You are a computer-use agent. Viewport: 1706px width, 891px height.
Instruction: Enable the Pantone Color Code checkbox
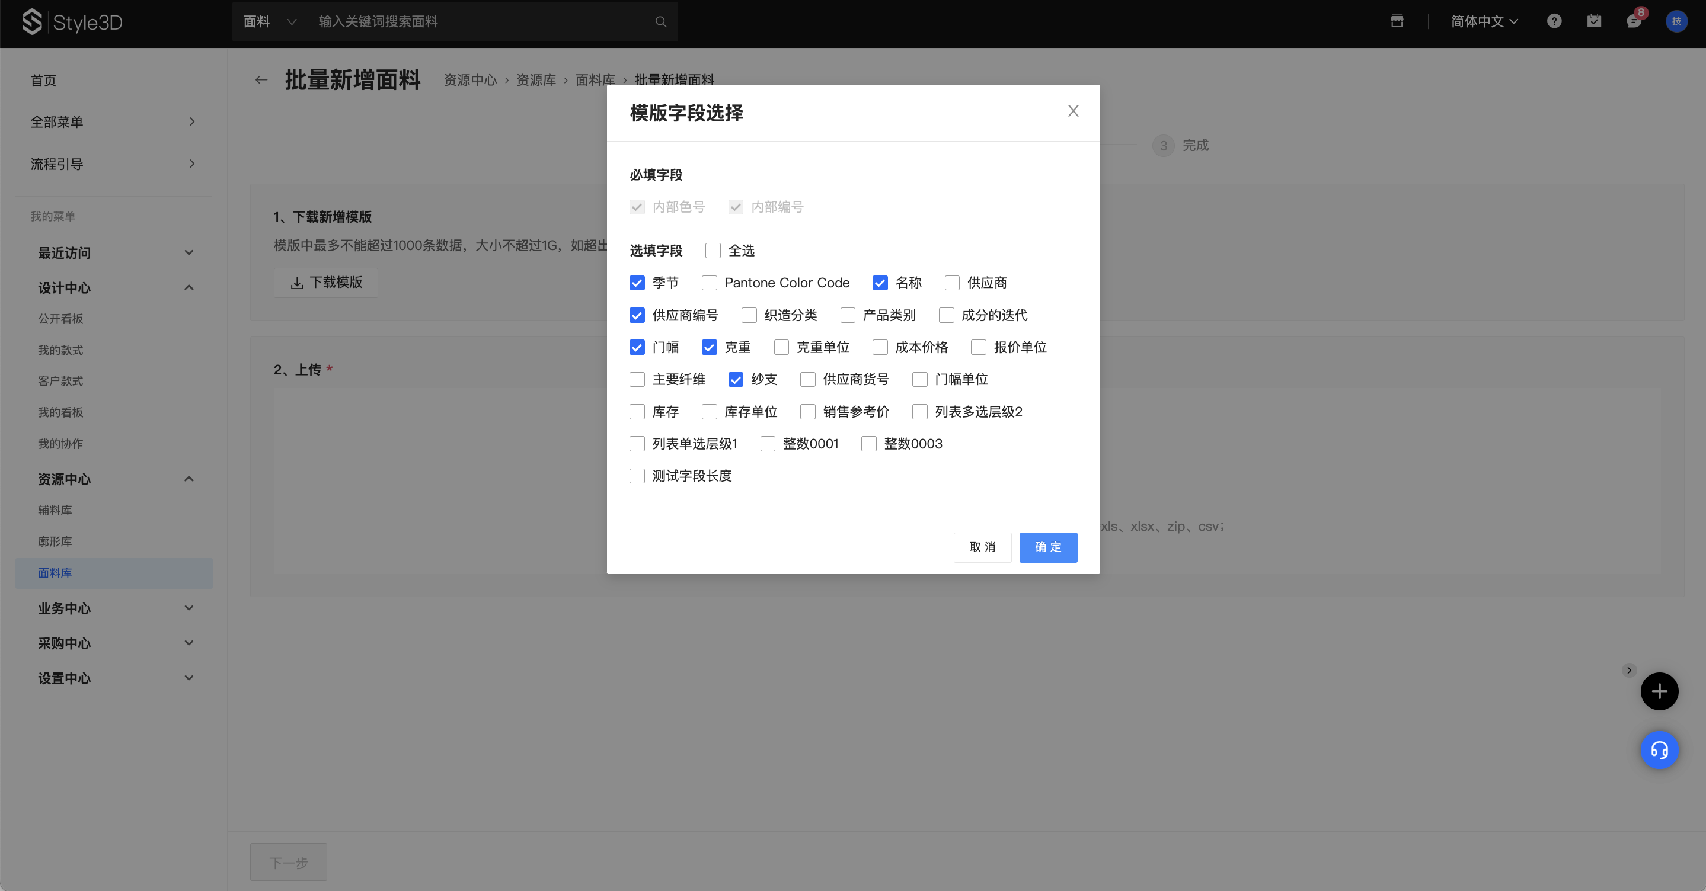(710, 283)
